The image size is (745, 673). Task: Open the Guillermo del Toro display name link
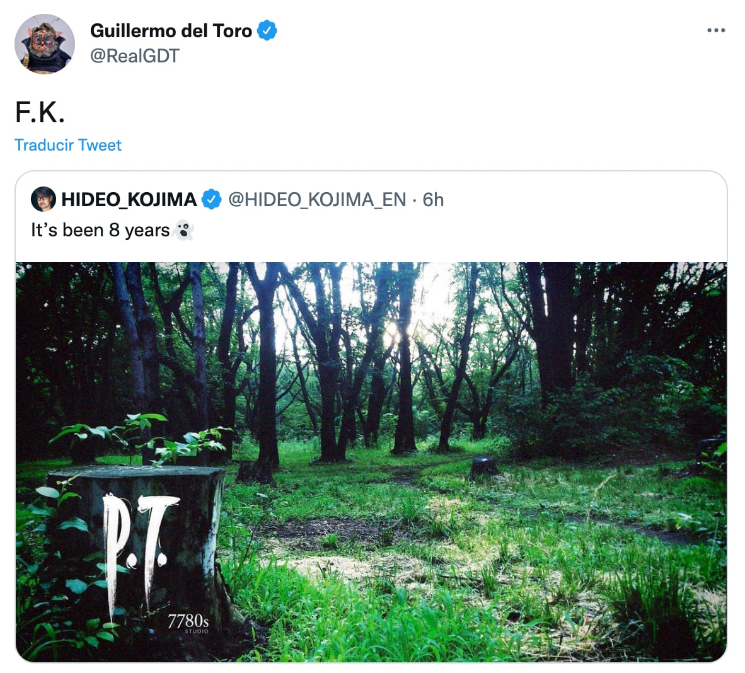(x=171, y=30)
